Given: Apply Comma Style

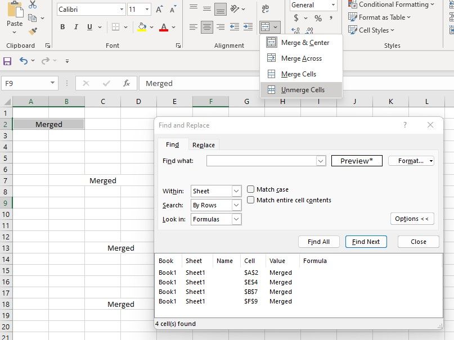Looking at the screenshot, I should [x=331, y=18].
